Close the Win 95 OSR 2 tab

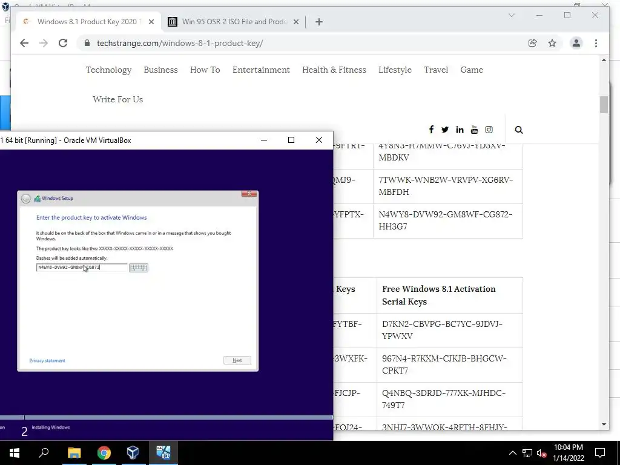(295, 22)
